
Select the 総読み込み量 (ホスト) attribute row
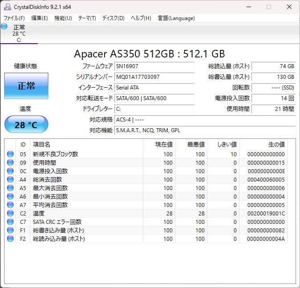point(146,239)
